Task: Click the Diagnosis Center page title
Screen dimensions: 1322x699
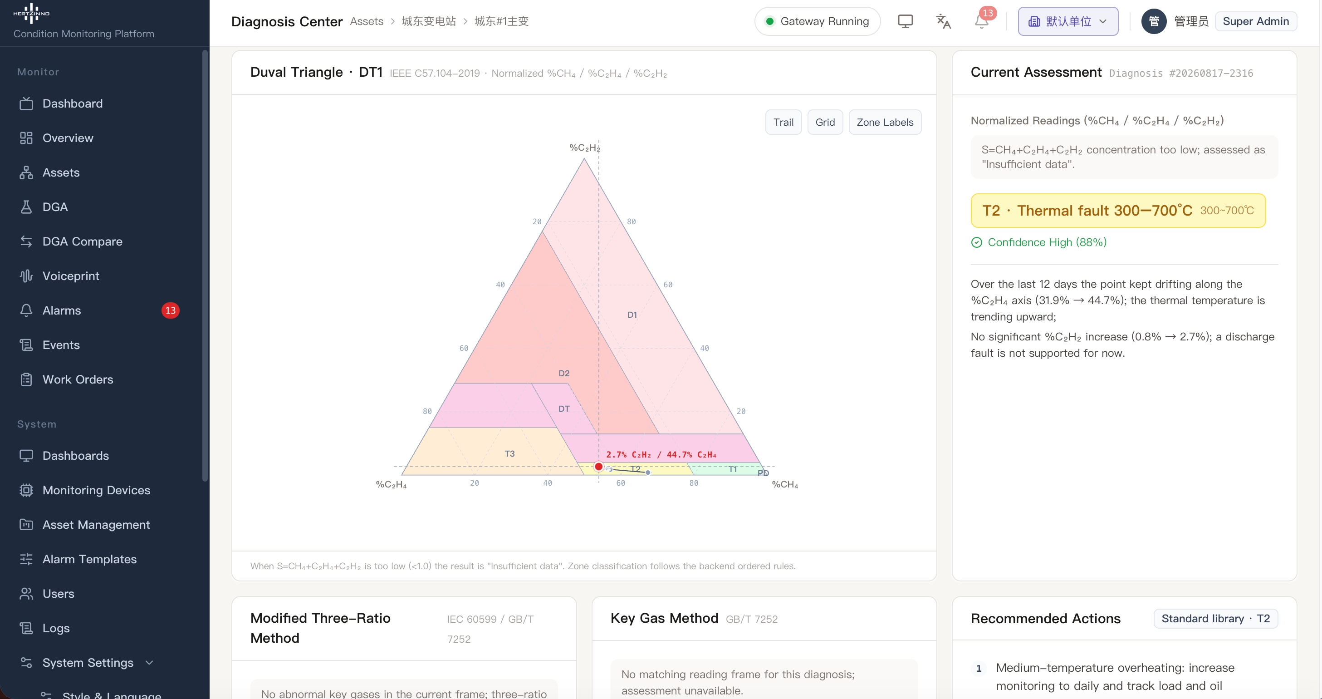Action: click(287, 22)
